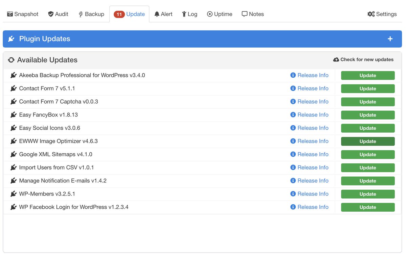Expand Plugin Updates using the plus button
406x258 pixels.
(x=390, y=39)
